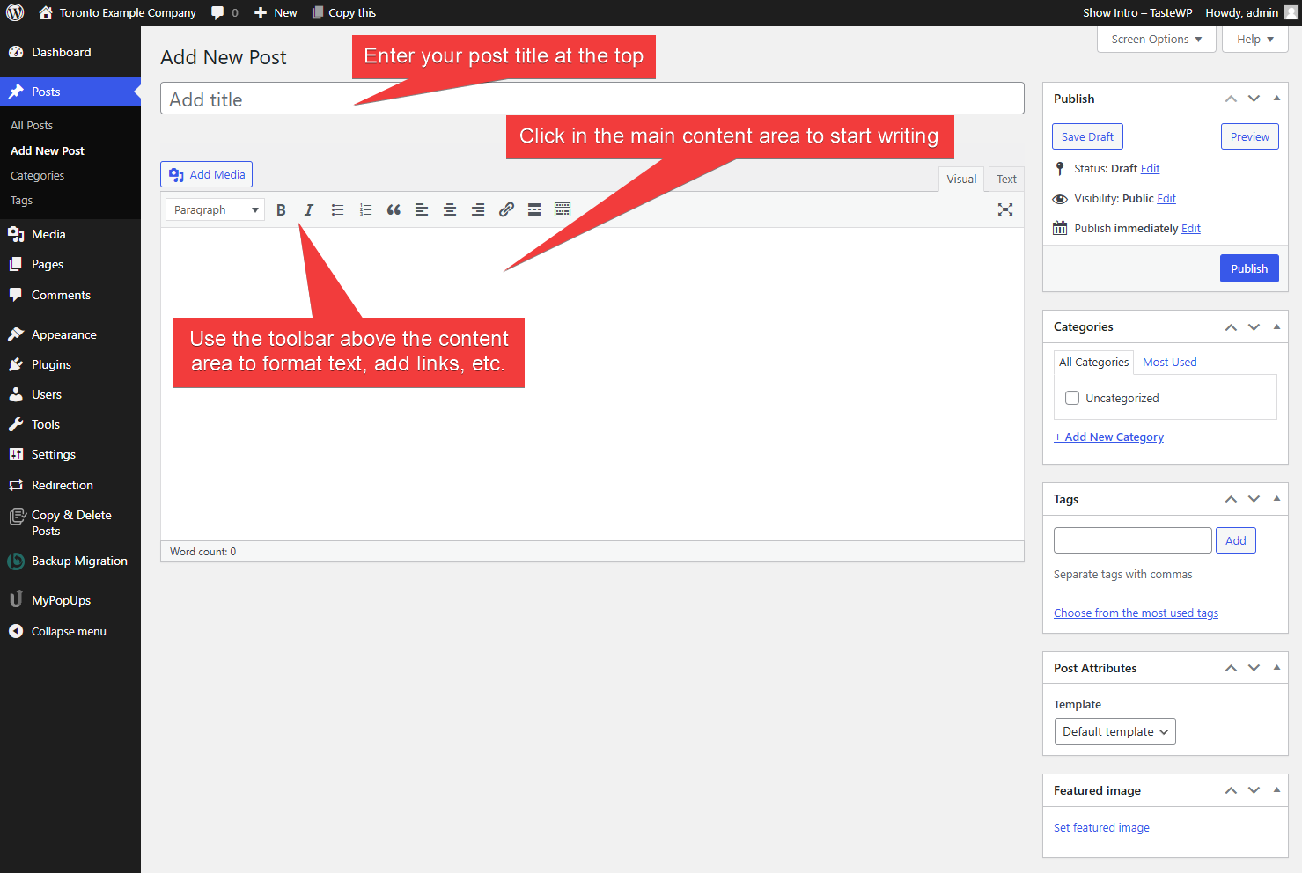This screenshot has width=1302, height=873.
Task: Collapse the Publish panel
Action: click(1276, 98)
